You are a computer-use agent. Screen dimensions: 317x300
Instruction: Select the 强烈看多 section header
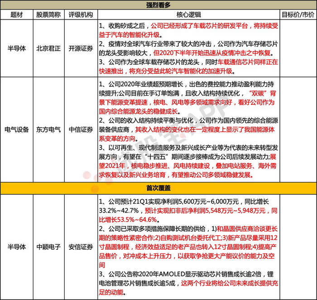click(x=158, y=5)
